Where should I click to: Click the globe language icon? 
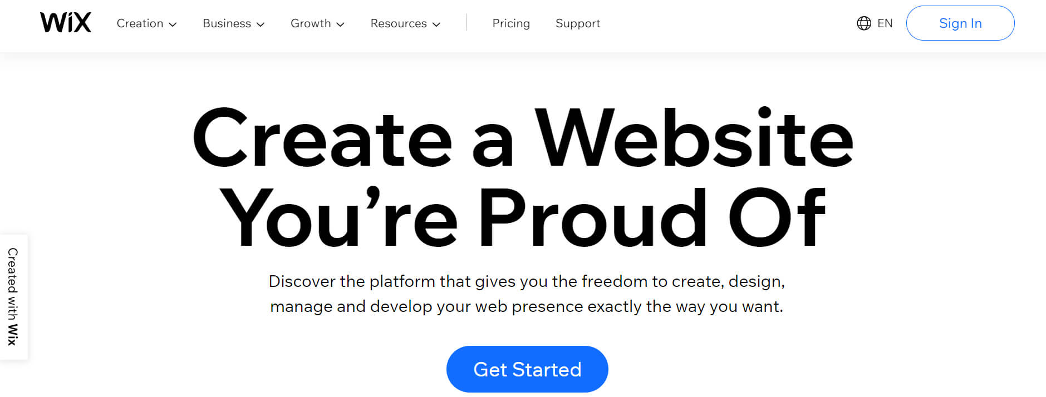point(864,23)
